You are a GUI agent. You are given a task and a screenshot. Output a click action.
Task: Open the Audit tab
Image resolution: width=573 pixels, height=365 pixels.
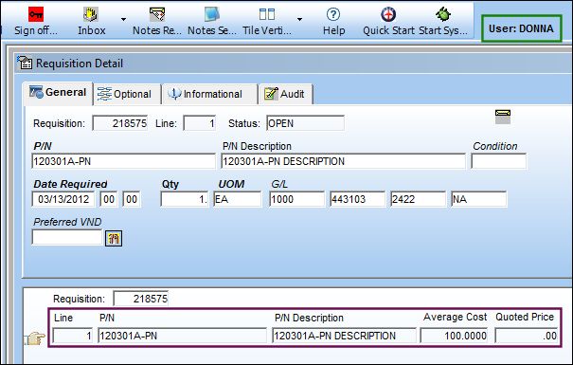pos(285,95)
